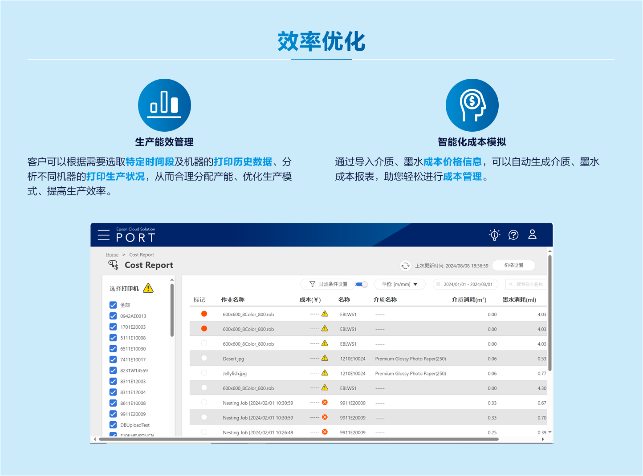The width and height of the screenshot is (643, 476).
Task: Click the red error icon for Nesting Job 10:26:48
Action: (325, 432)
